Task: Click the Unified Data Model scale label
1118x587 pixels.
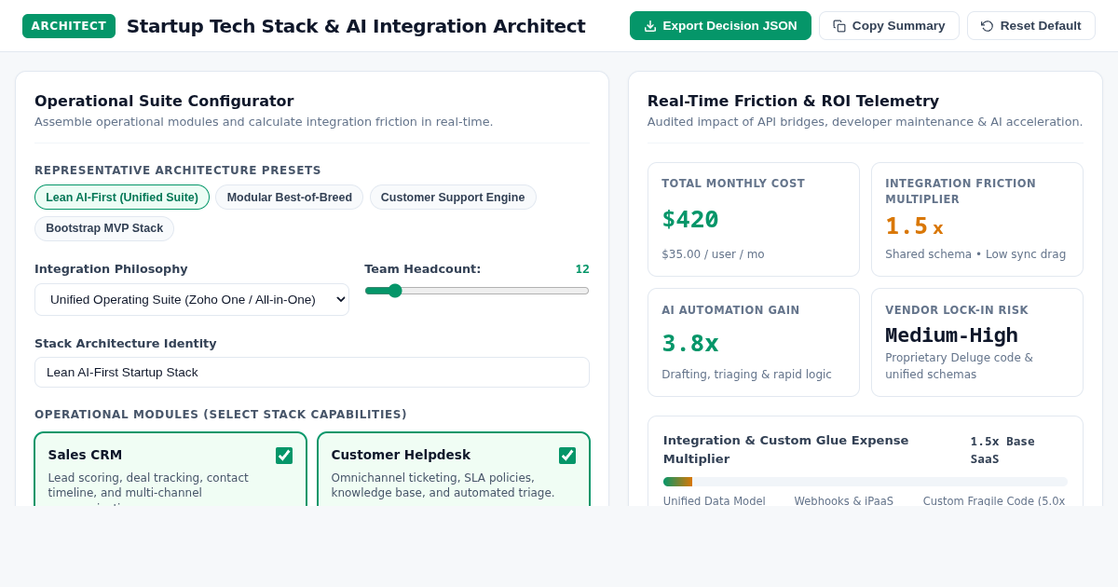Action: pos(715,500)
